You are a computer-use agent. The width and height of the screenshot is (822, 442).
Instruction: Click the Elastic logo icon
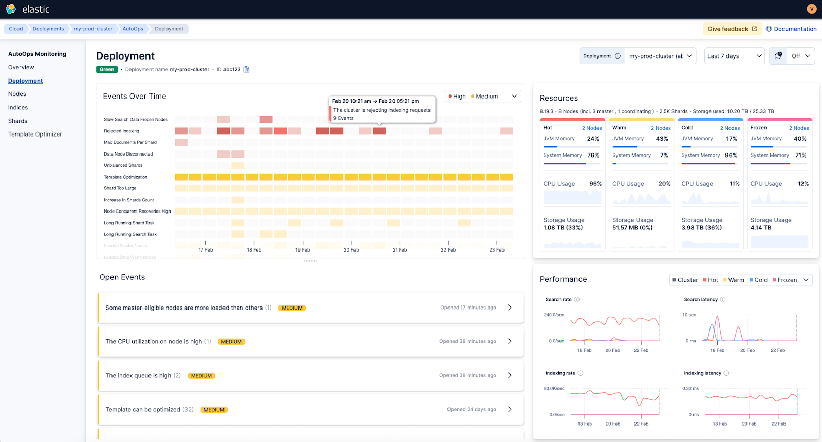(11, 9)
